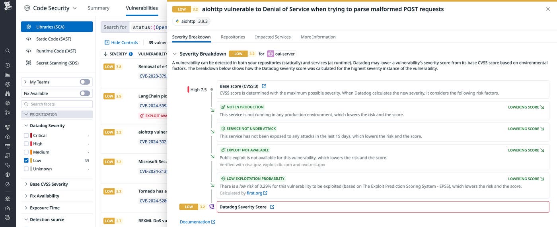Expand the Exposure Time facet

tap(26, 208)
